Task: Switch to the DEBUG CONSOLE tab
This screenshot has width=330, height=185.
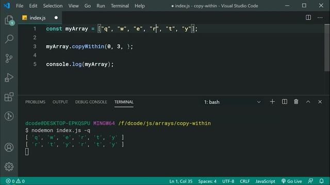Action: [x=91, y=102]
